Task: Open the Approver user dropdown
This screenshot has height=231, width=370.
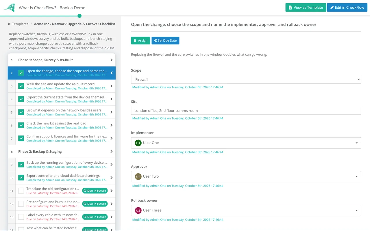Action: [x=246, y=176]
